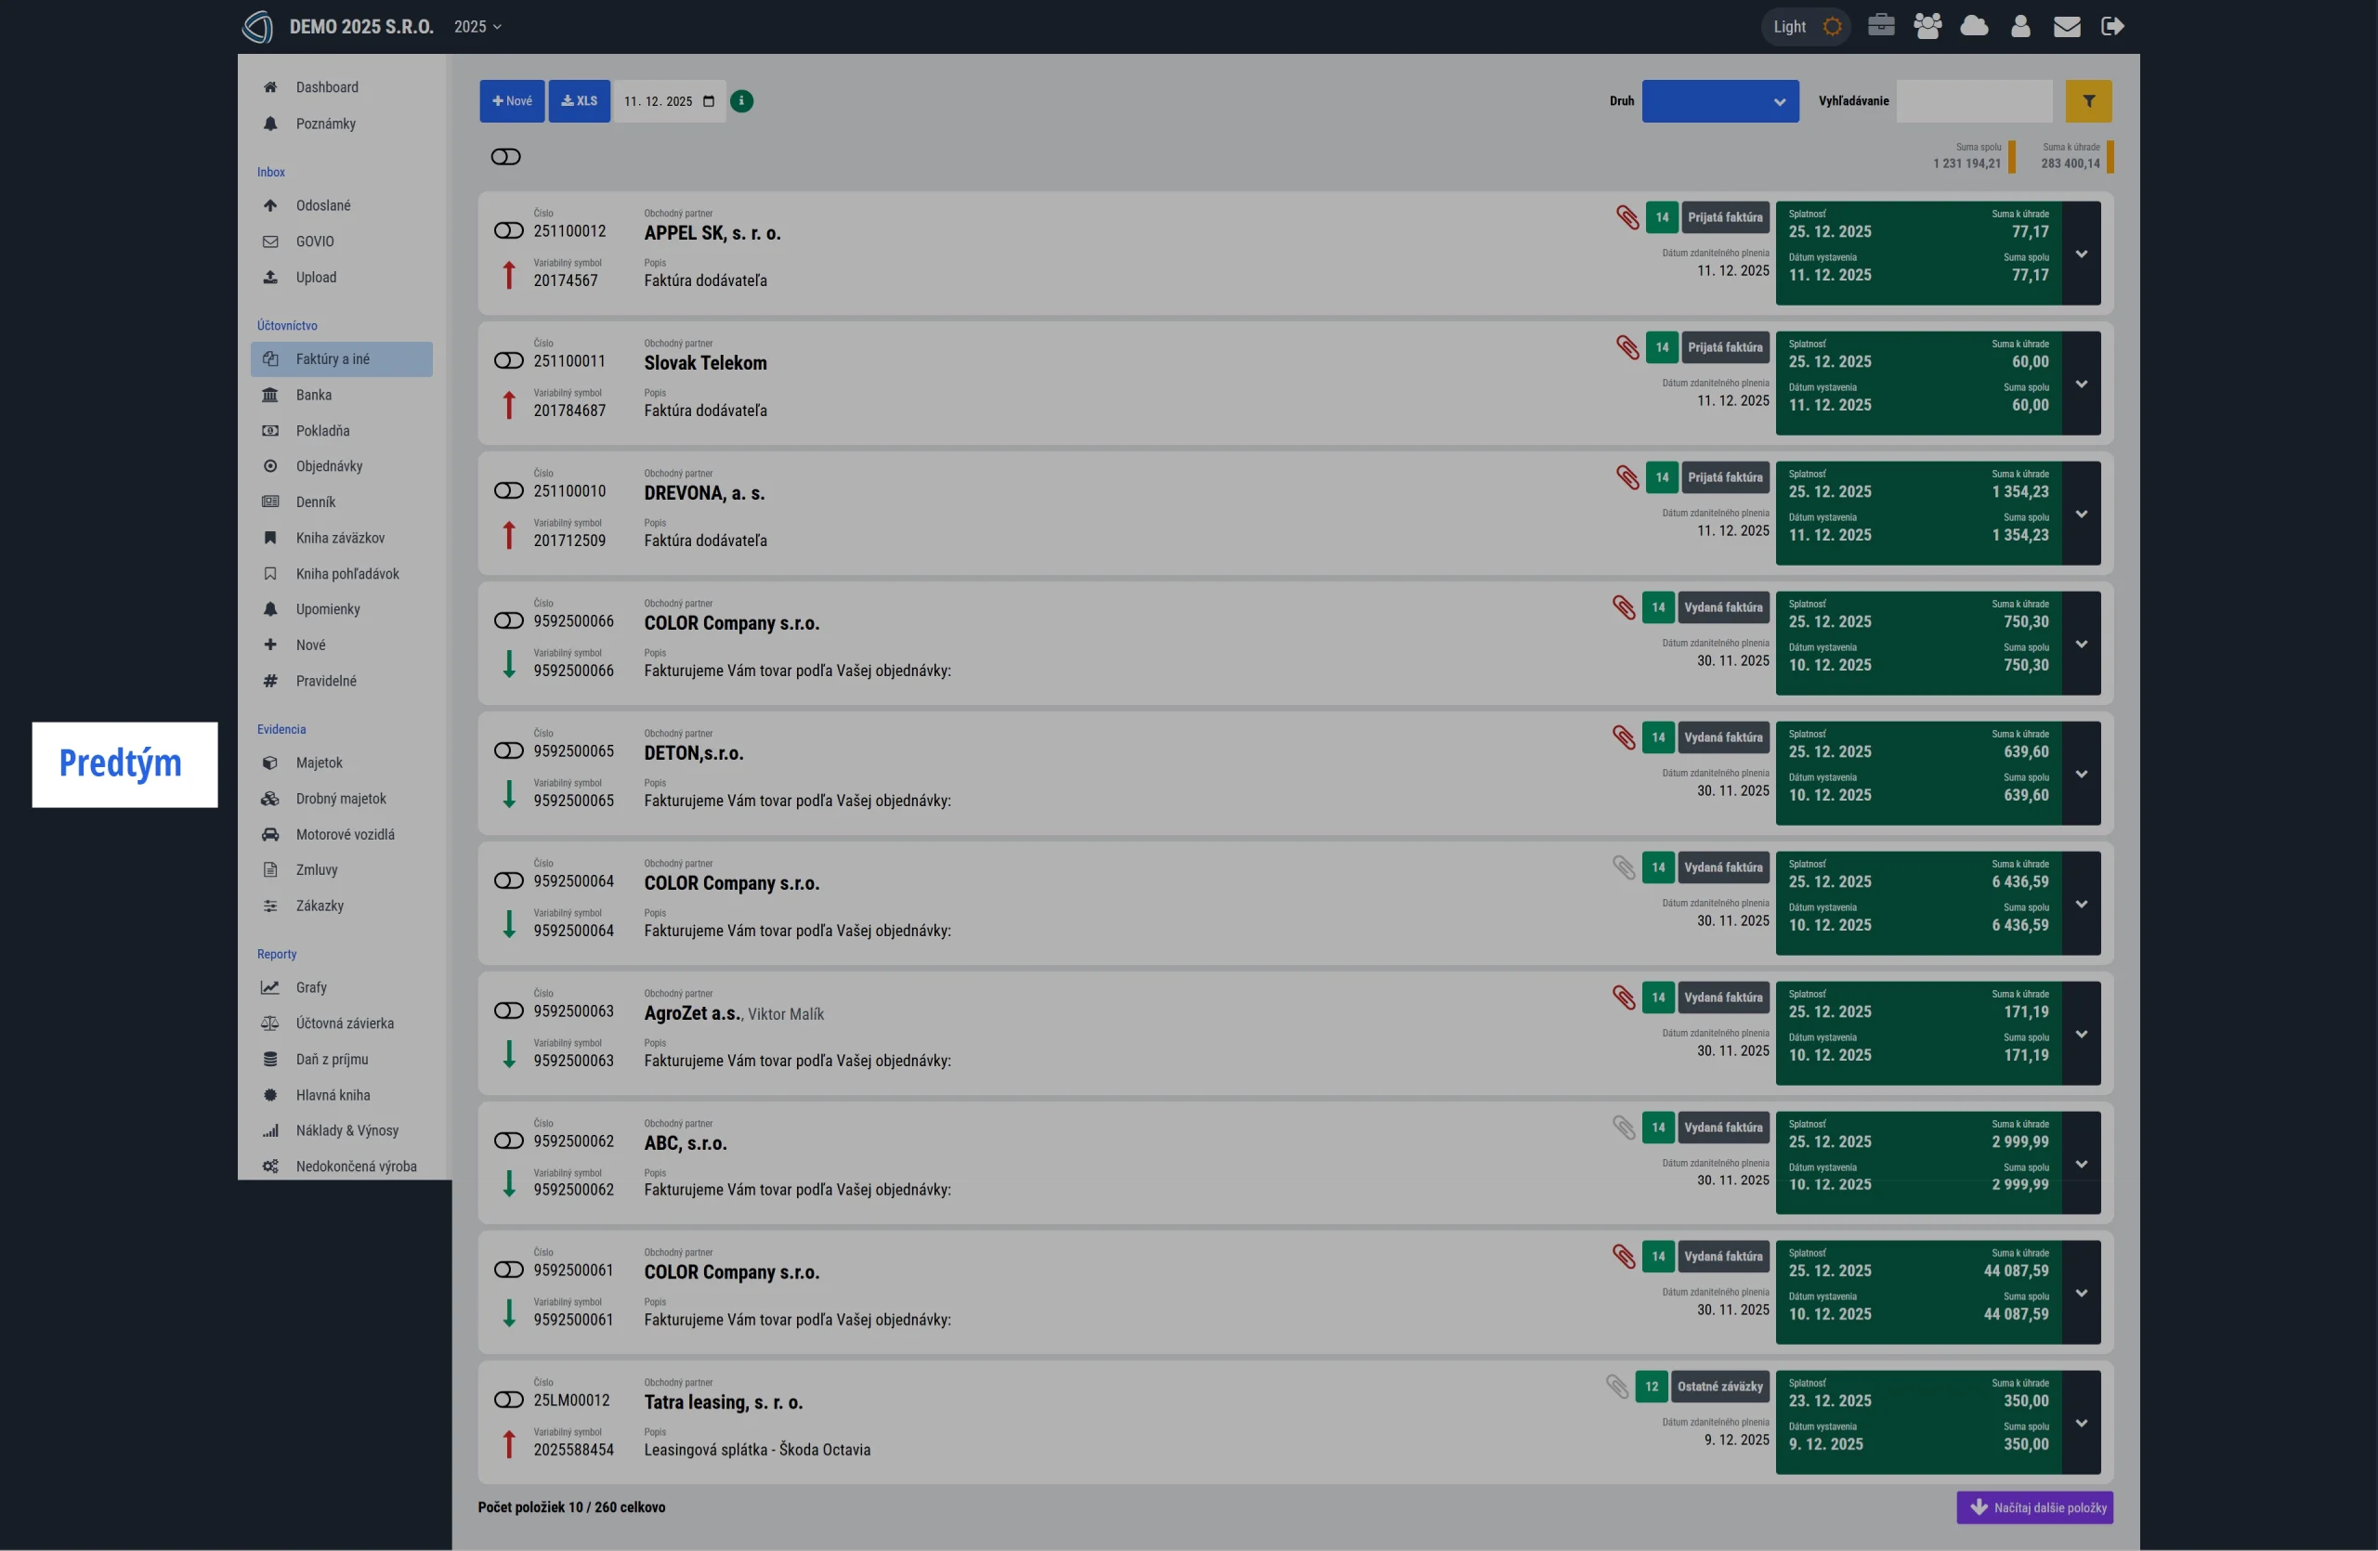Click the yellow filter funnel button

point(2088,101)
